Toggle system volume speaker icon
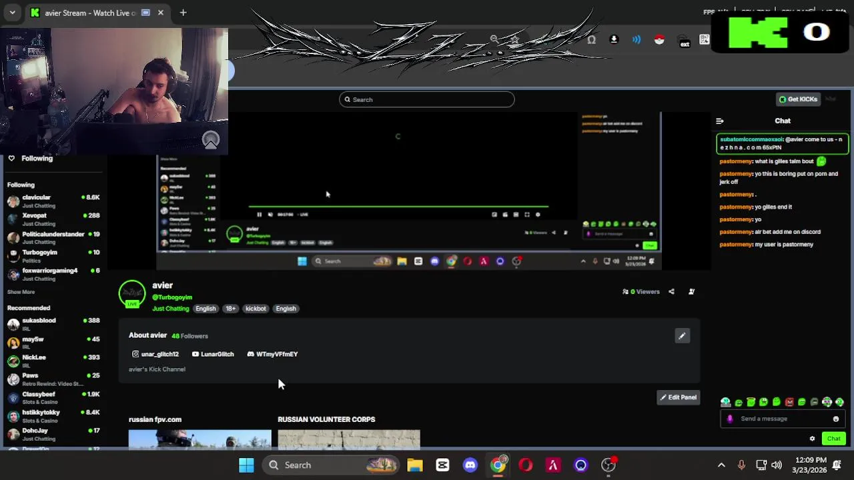854x480 pixels. pyautogui.click(x=777, y=465)
